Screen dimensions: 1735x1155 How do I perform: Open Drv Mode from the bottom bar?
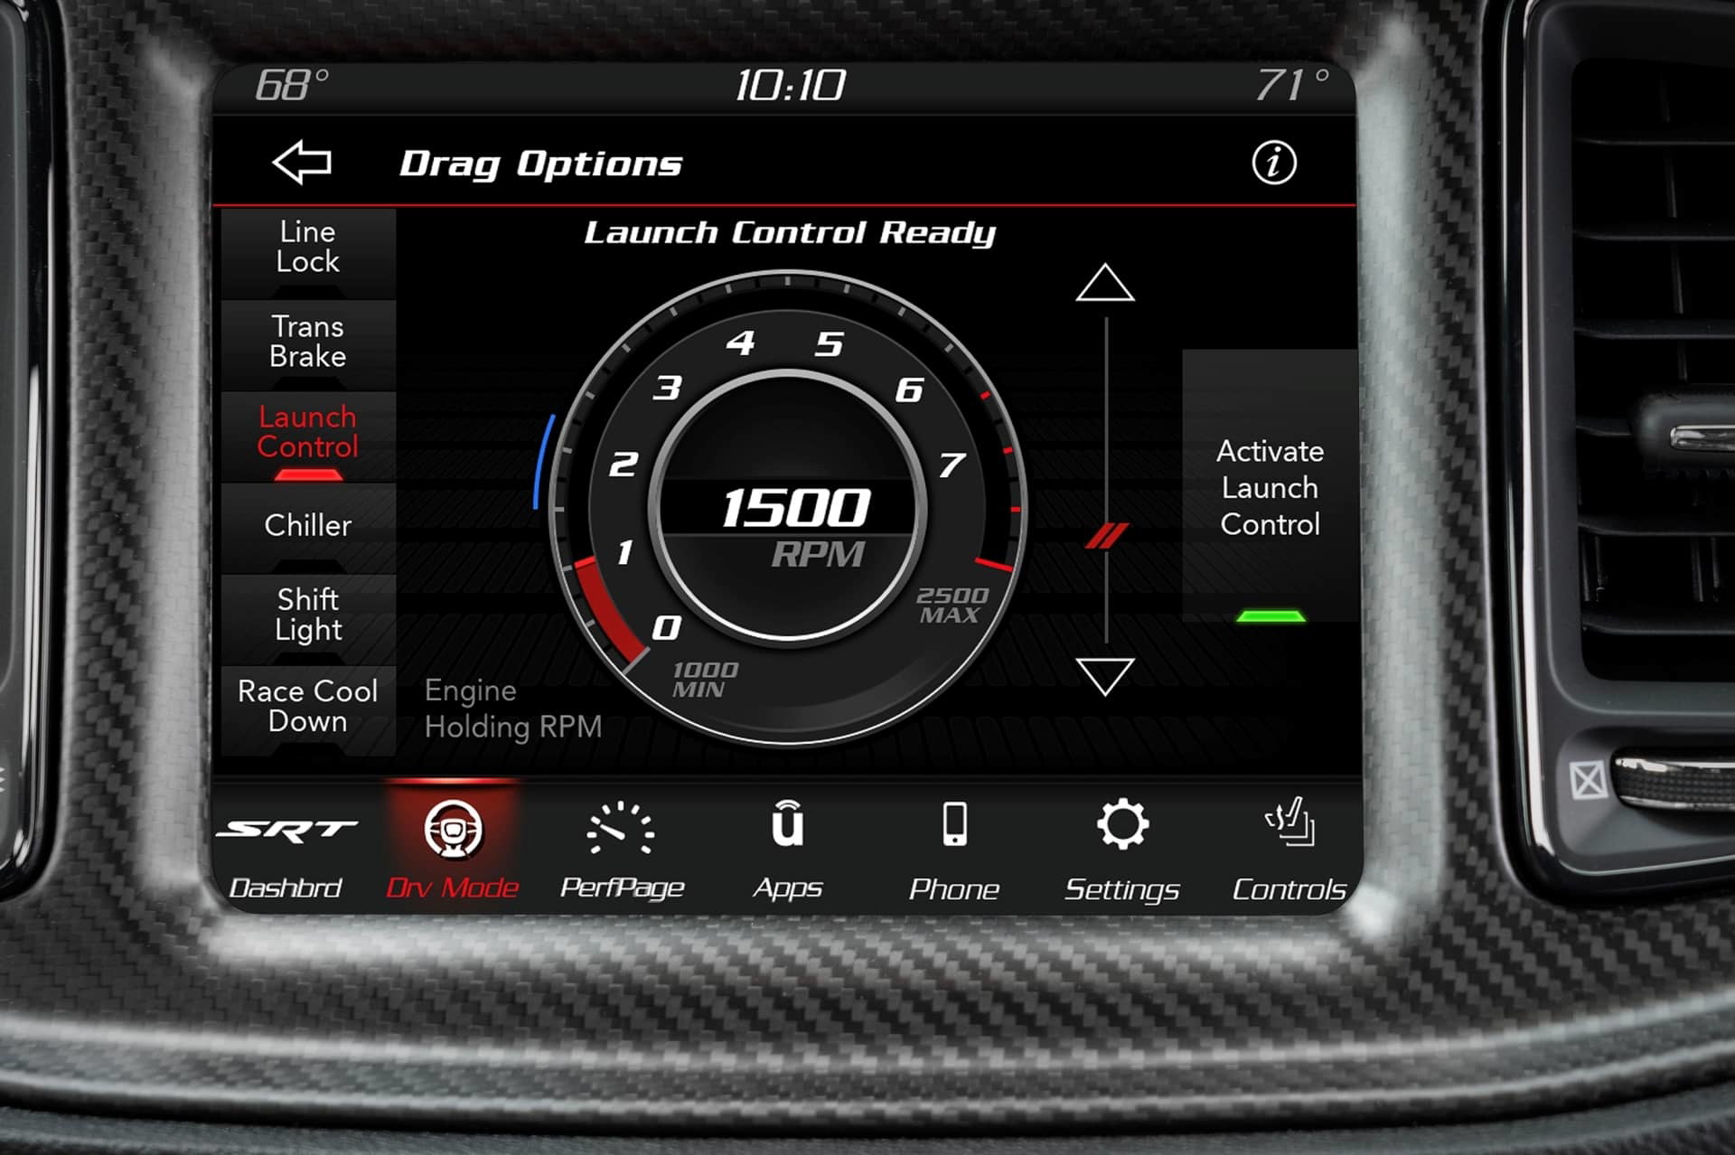click(x=452, y=850)
